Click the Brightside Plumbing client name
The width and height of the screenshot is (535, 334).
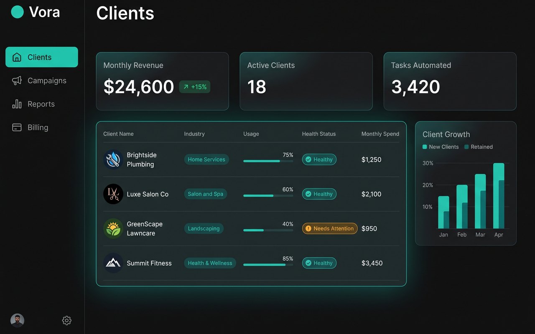[x=142, y=159]
